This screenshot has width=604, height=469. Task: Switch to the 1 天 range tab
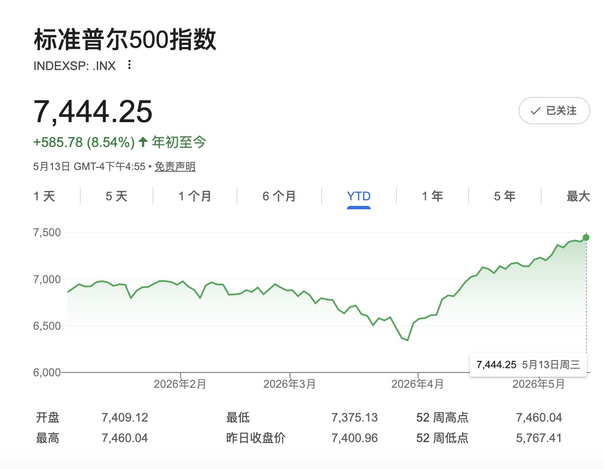[44, 196]
